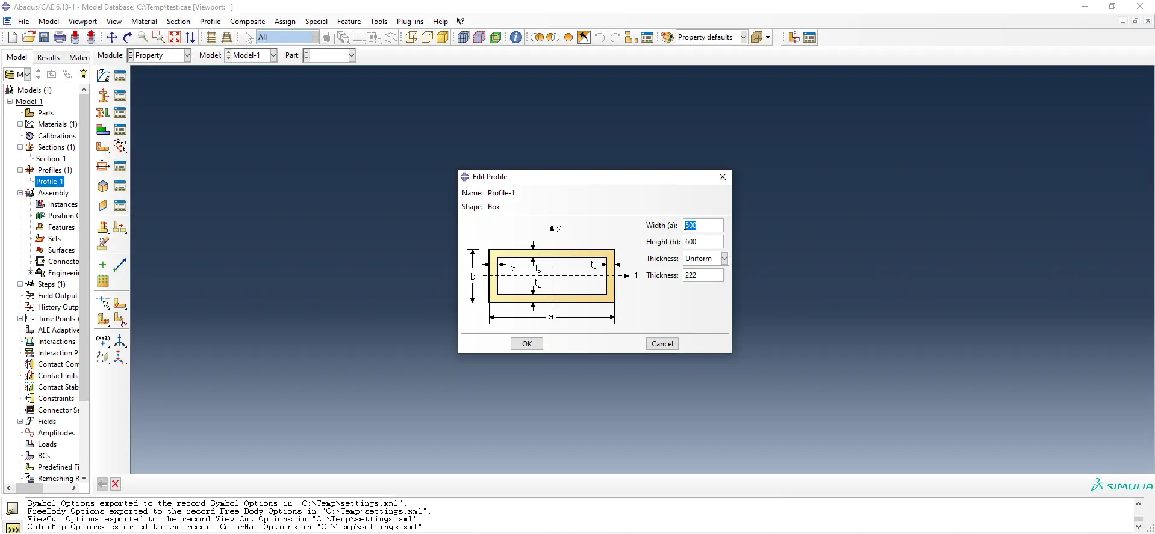Toggle the model tree light bulb filter
Viewport: 1155px width, 534px height.
83,74
